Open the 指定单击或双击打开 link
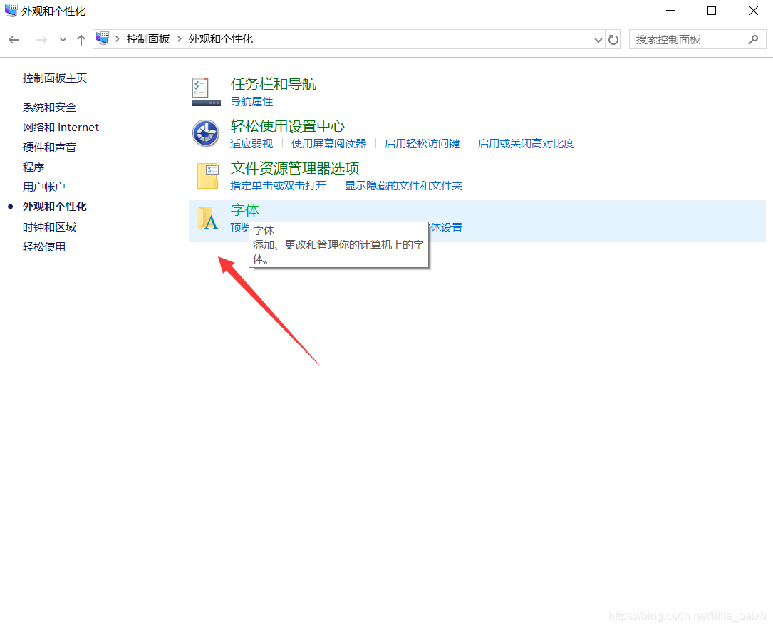Viewport: 773px width, 629px height. pos(278,185)
